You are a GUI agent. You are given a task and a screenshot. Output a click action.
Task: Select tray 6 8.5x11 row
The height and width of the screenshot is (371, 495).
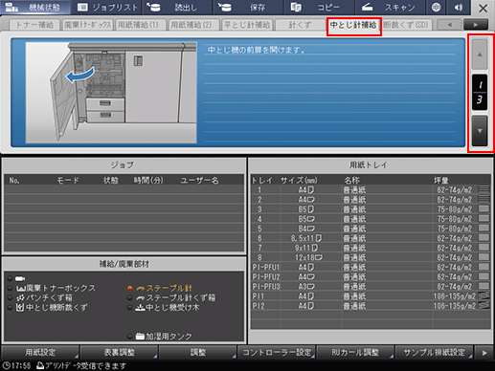(371, 238)
